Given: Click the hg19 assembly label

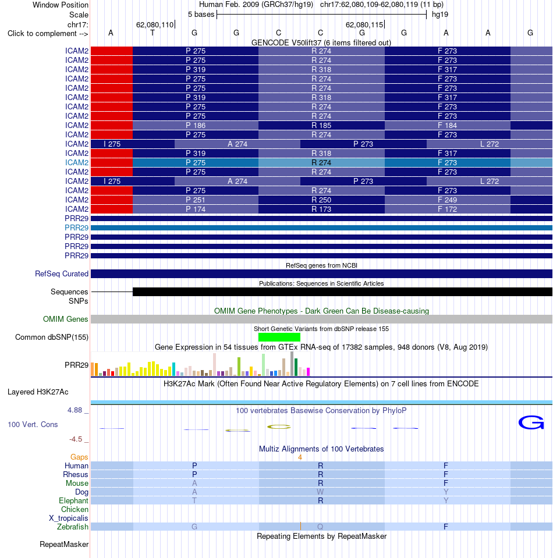Looking at the screenshot, I should (x=440, y=15).
